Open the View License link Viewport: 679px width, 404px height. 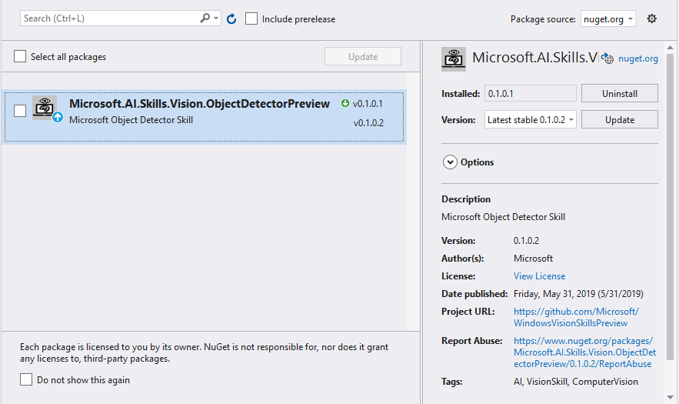(539, 276)
